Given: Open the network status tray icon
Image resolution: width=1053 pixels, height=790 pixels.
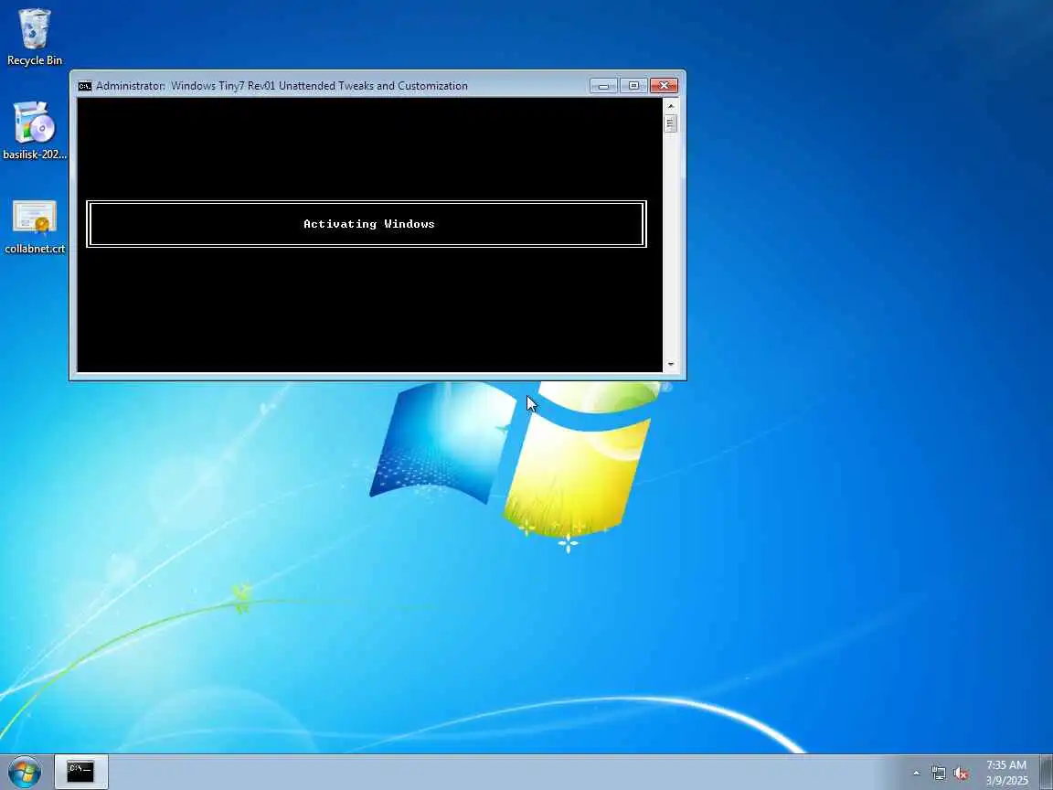Looking at the screenshot, I should (x=938, y=774).
